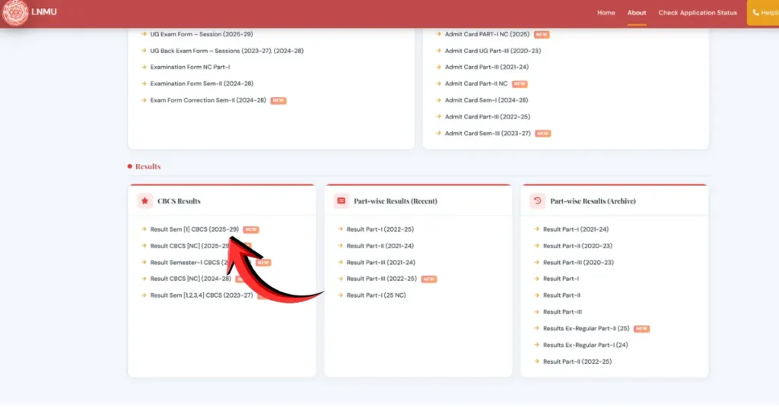The width and height of the screenshot is (779, 407).
Task: Open Examination Form Sem-II (2024-28)
Action: click(x=202, y=84)
